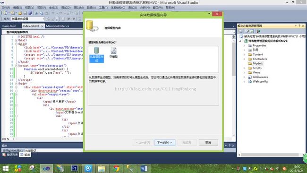Open the Edit (编辑) menu
Screen dimensions: 307x173
pos(17,8)
